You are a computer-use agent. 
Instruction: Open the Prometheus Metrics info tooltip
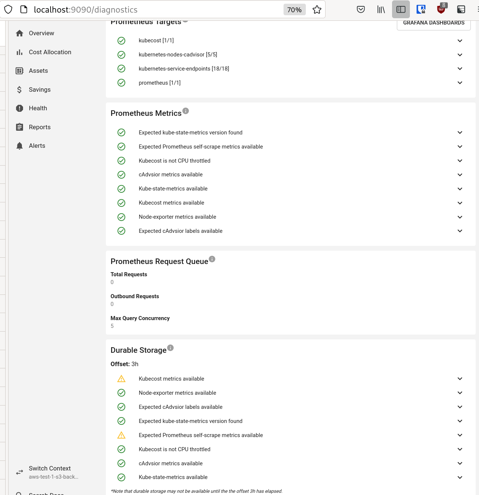186,111
